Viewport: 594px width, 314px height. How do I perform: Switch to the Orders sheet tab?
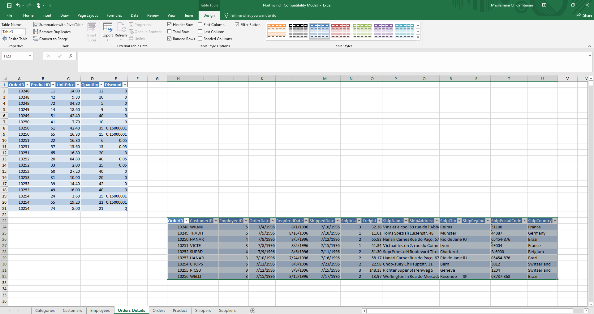click(159, 310)
